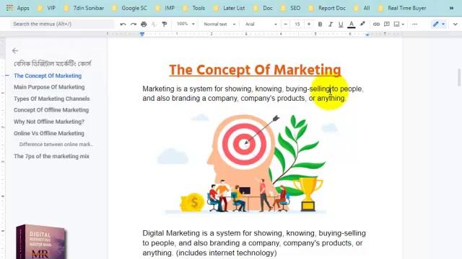Run spelling and grammar check
The image size is (462, 259).
pos(154,24)
